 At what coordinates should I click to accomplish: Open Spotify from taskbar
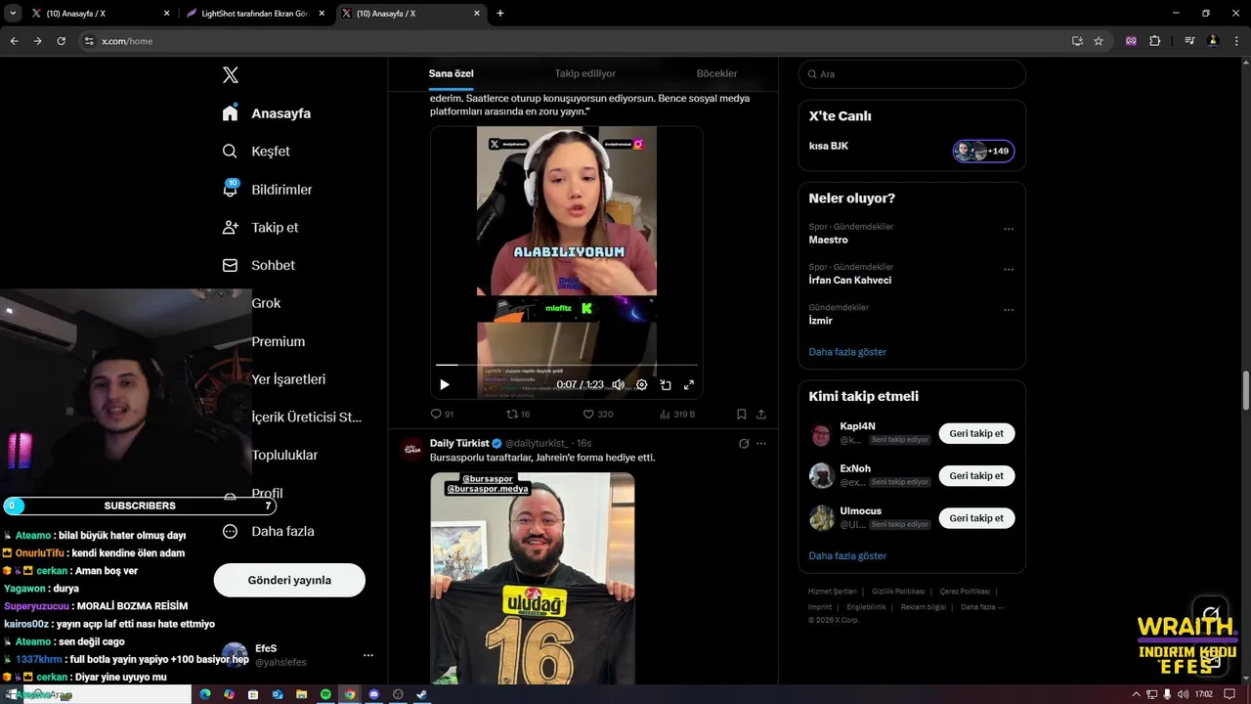[325, 694]
